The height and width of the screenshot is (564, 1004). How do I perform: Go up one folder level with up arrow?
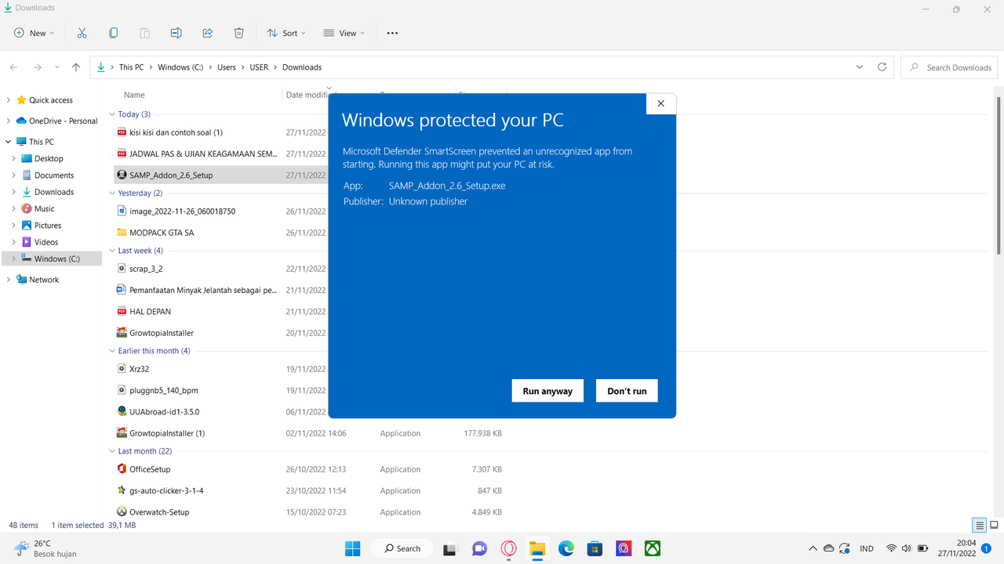coord(76,67)
